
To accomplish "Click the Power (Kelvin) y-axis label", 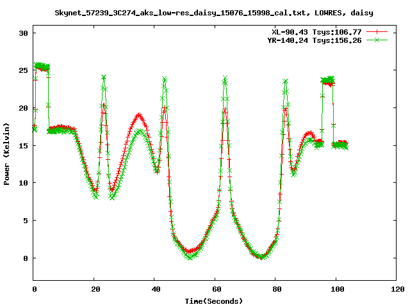I will coord(6,154).
